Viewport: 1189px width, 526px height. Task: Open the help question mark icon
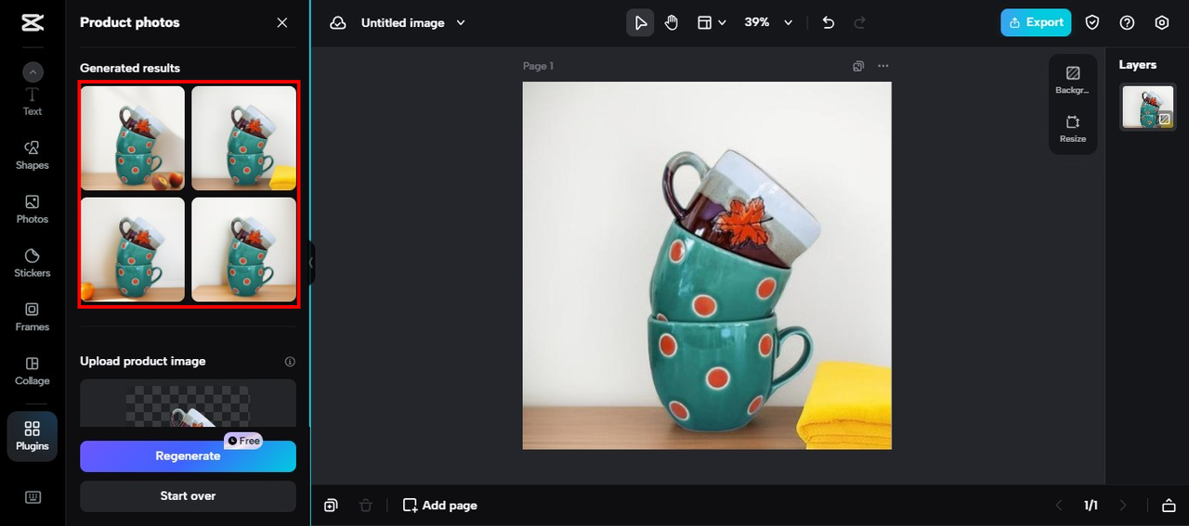click(1127, 22)
